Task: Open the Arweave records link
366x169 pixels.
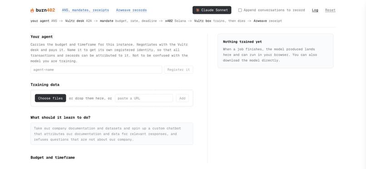Action: (x=131, y=10)
